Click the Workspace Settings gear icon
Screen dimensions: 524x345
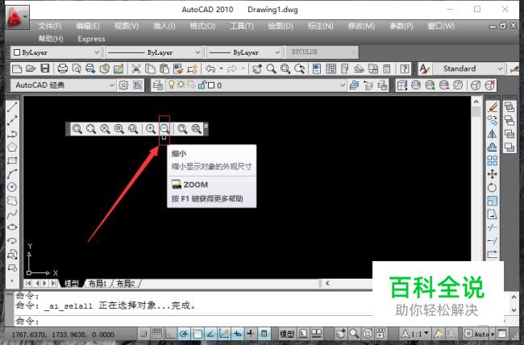pos(123,85)
